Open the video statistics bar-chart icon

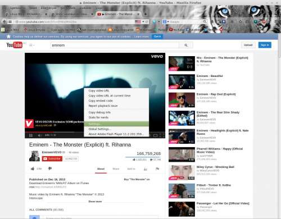pos(146,169)
